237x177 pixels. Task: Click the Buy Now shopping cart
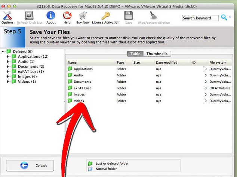click(x=83, y=16)
